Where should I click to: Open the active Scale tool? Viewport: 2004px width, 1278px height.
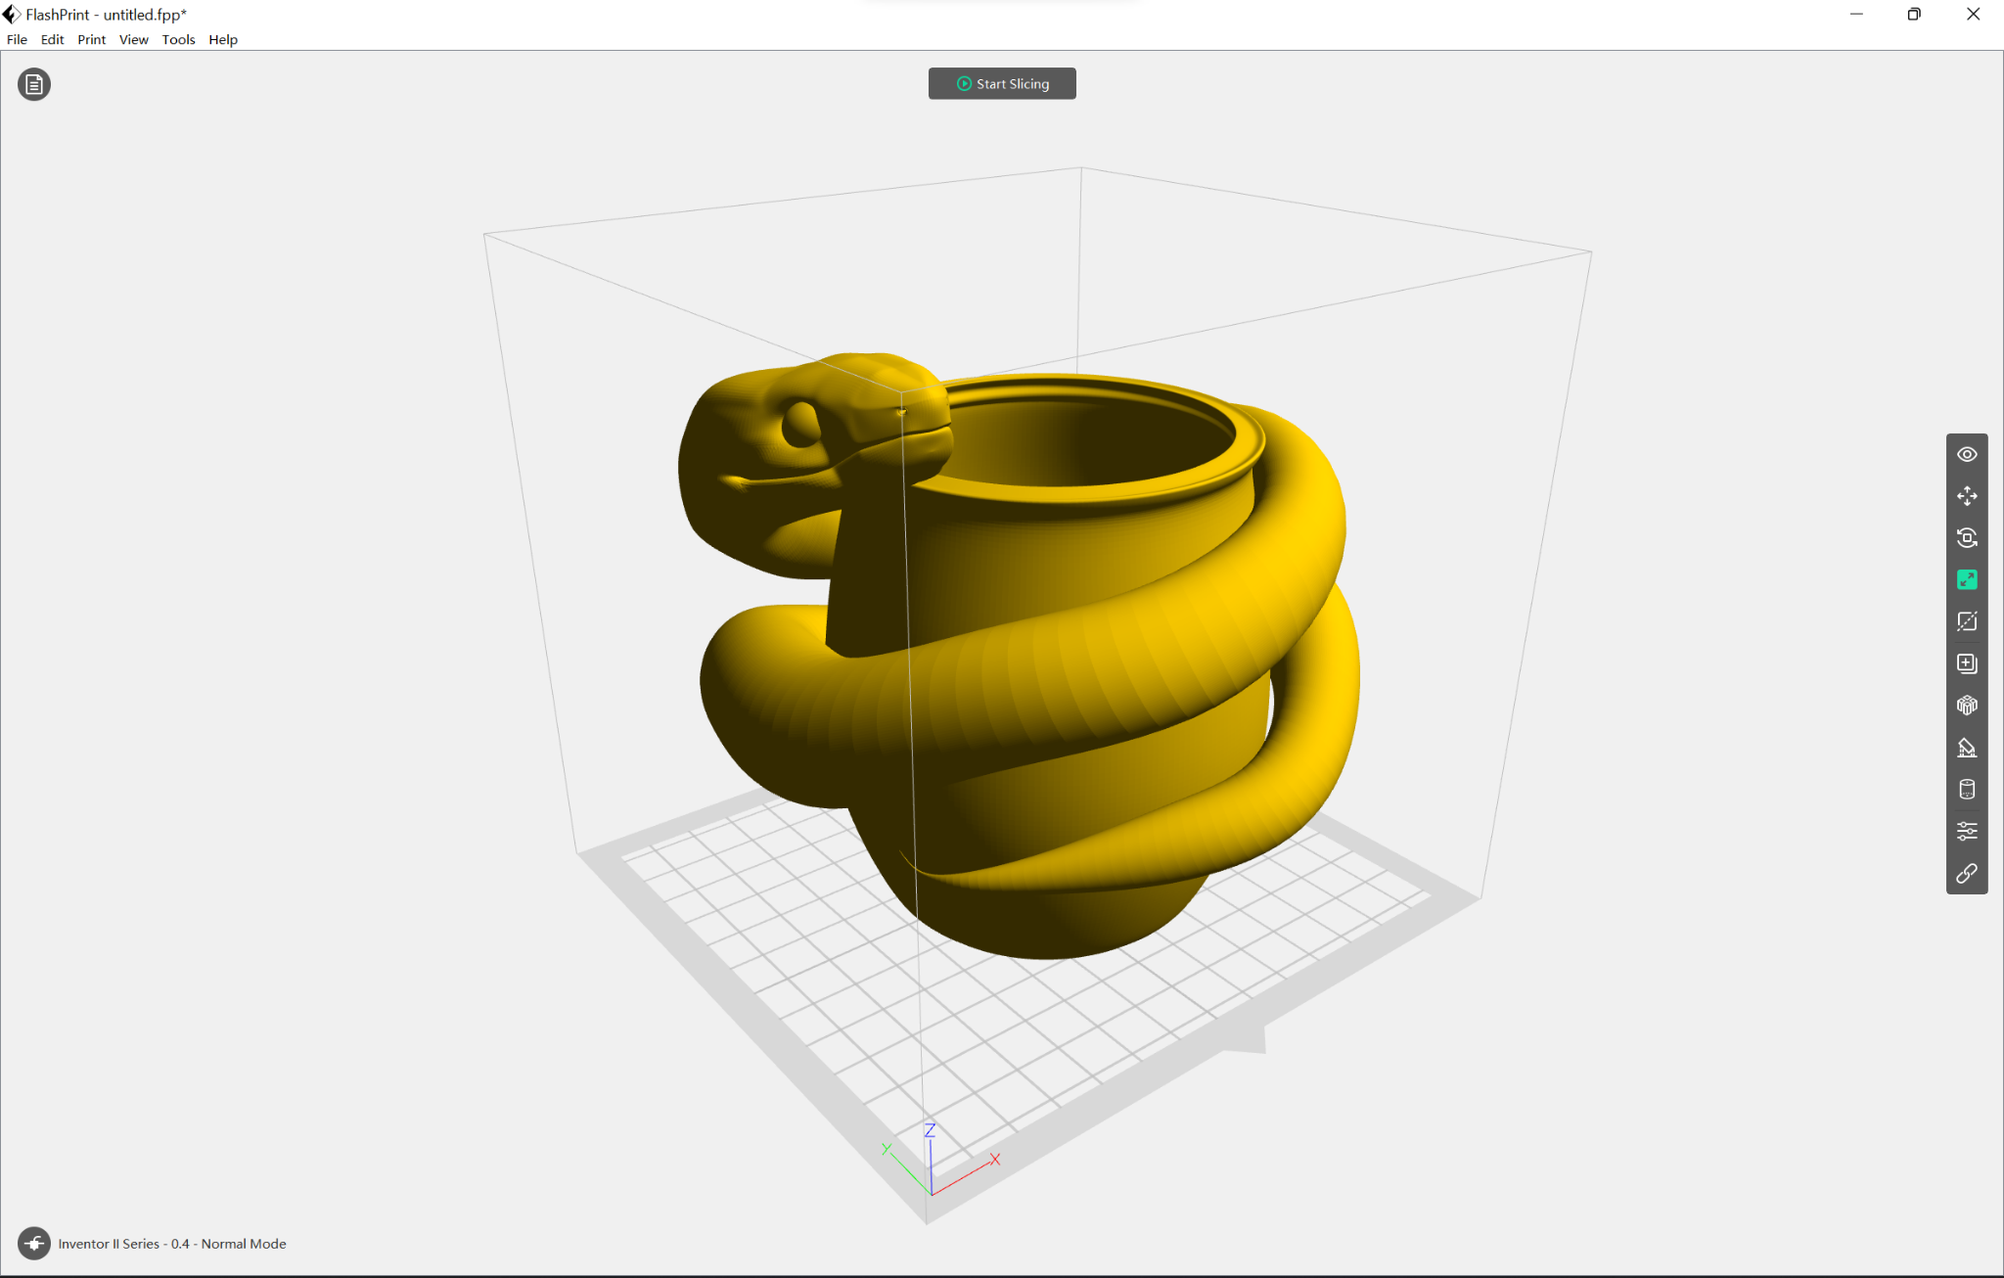1968,579
